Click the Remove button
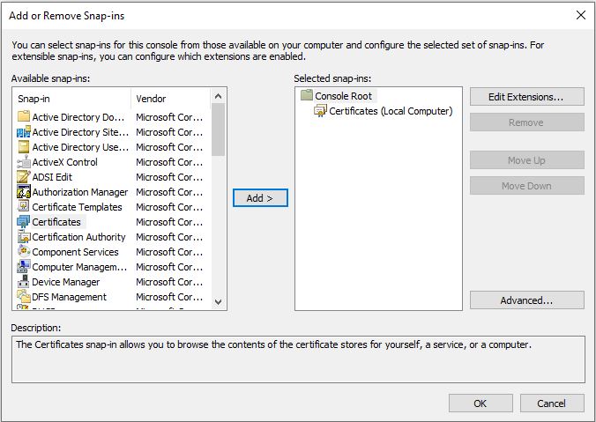The image size is (596, 422). pos(527,122)
